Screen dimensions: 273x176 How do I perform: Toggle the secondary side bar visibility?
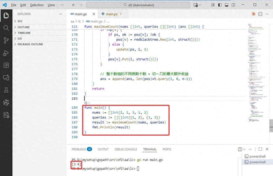click(x=233, y=5)
